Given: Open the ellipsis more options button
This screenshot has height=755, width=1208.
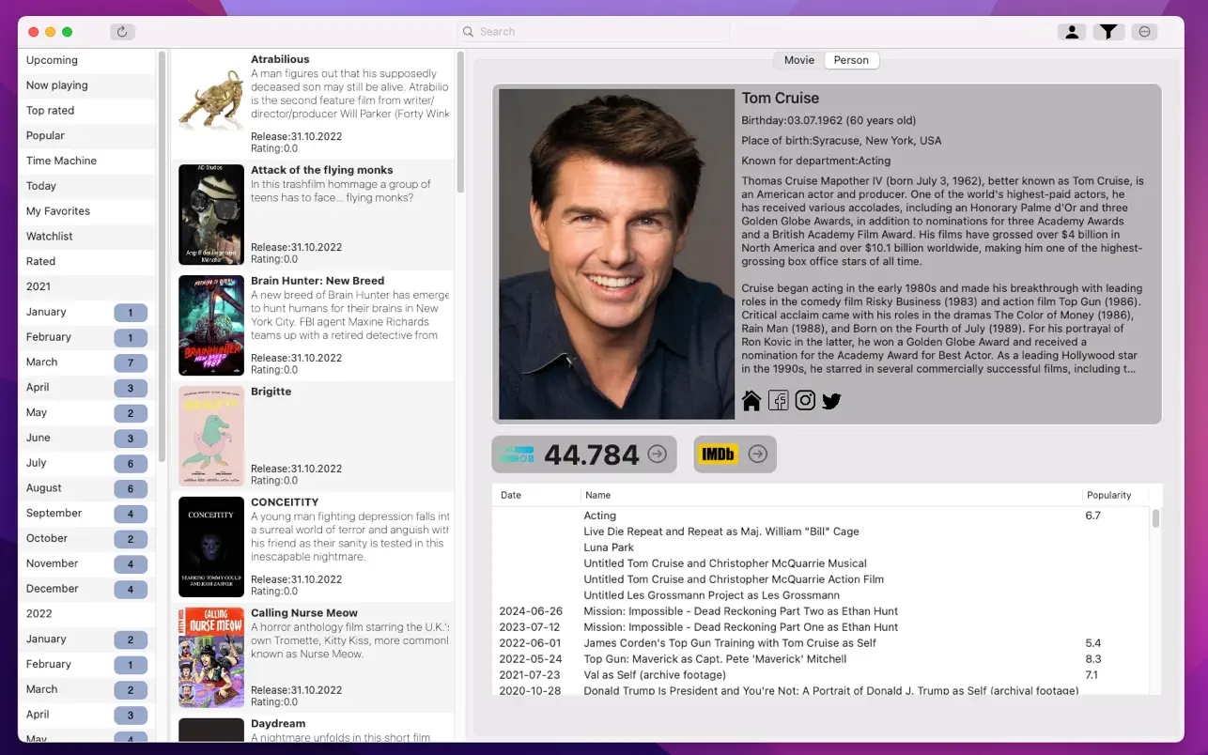Looking at the screenshot, I should pos(1144,32).
